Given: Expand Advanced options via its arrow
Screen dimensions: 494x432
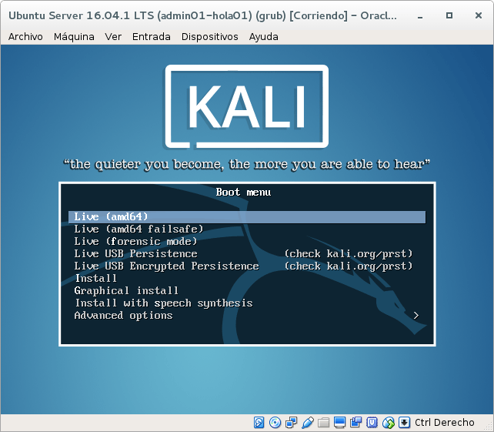Looking at the screenshot, I should pyautogui.click(x=416, y=316).
